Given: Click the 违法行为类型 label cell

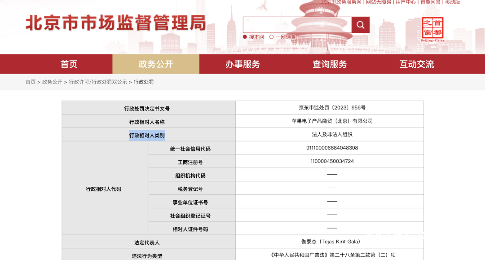Looking at the screenshot, I should (x=149, y=255).
